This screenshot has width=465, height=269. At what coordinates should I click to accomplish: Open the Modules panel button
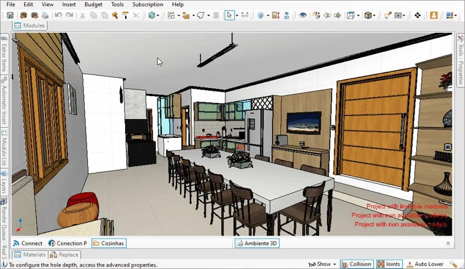(x=29, y=26)
